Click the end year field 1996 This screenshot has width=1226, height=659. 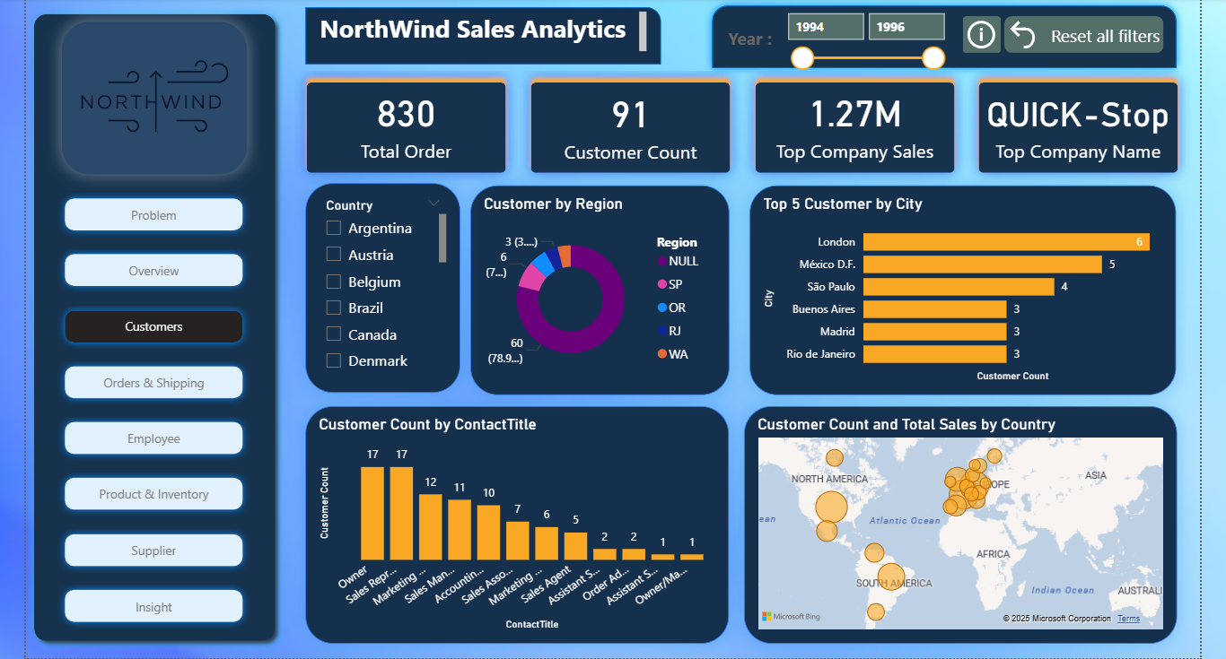pos(906,27)
